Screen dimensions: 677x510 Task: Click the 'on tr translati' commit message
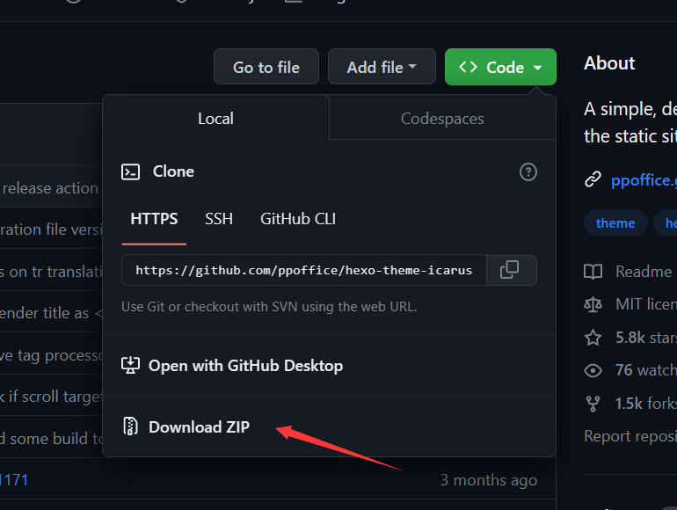pos(51,272)
